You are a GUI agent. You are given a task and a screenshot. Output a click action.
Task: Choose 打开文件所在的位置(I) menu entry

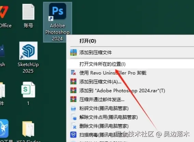[130, 64]
